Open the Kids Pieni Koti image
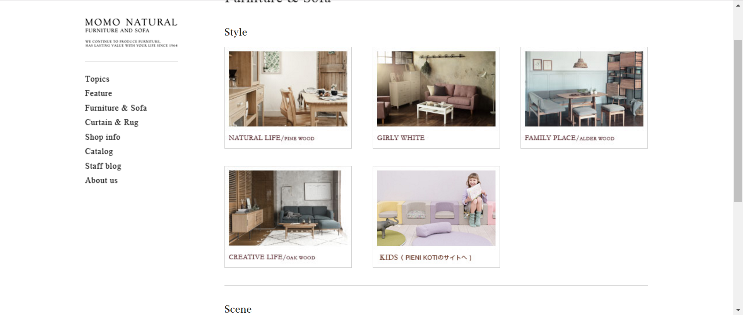Viewport: 743px width, 315px height. (x=436, y=208)
